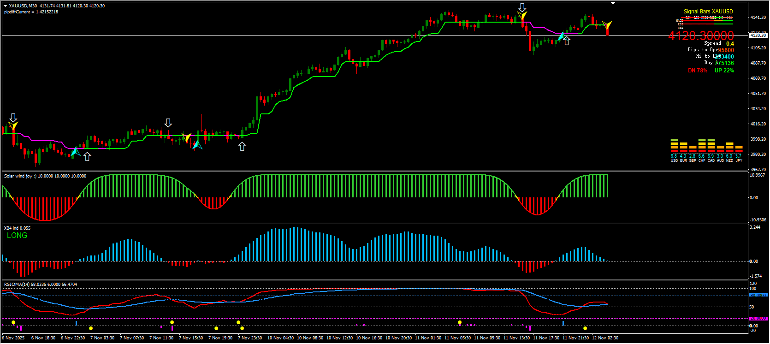Select the white up arrow below 7 Nov 23:30 candles
770x344 pixels.
242,147
